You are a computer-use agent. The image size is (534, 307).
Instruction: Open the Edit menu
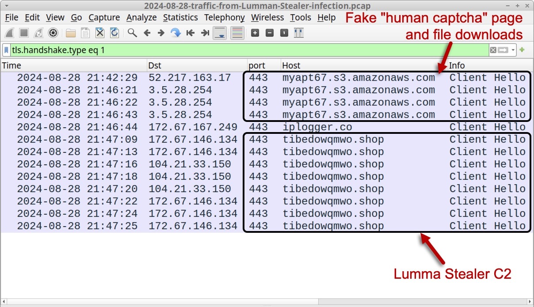pos(32,18)
